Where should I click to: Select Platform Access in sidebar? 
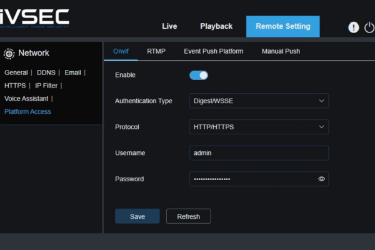27,111
